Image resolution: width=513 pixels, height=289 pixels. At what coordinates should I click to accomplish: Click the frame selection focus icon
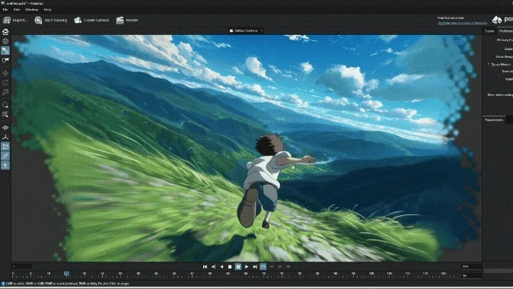pos(5,114)
